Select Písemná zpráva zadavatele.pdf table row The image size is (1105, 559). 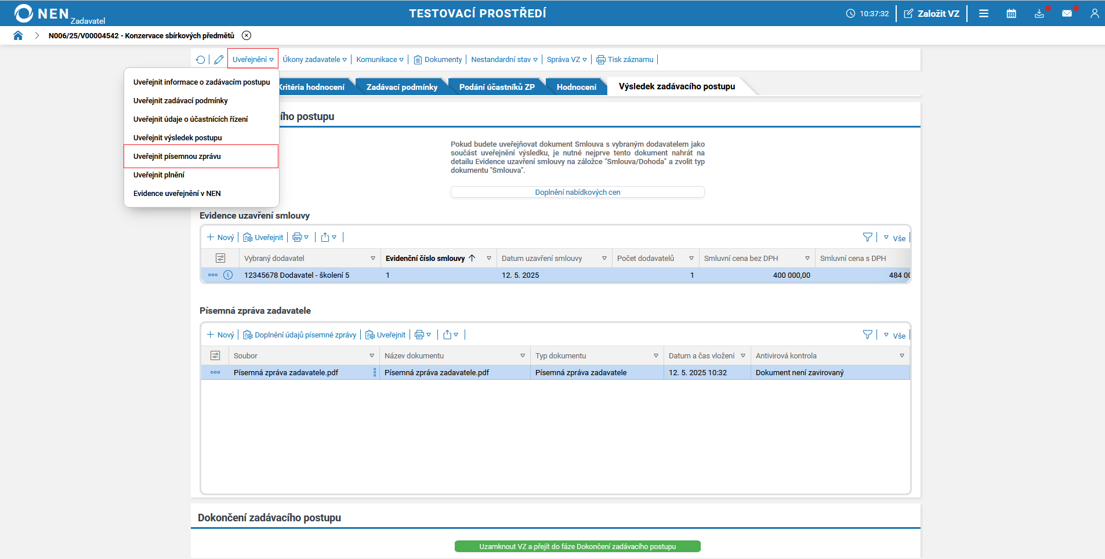click(556, 372)
